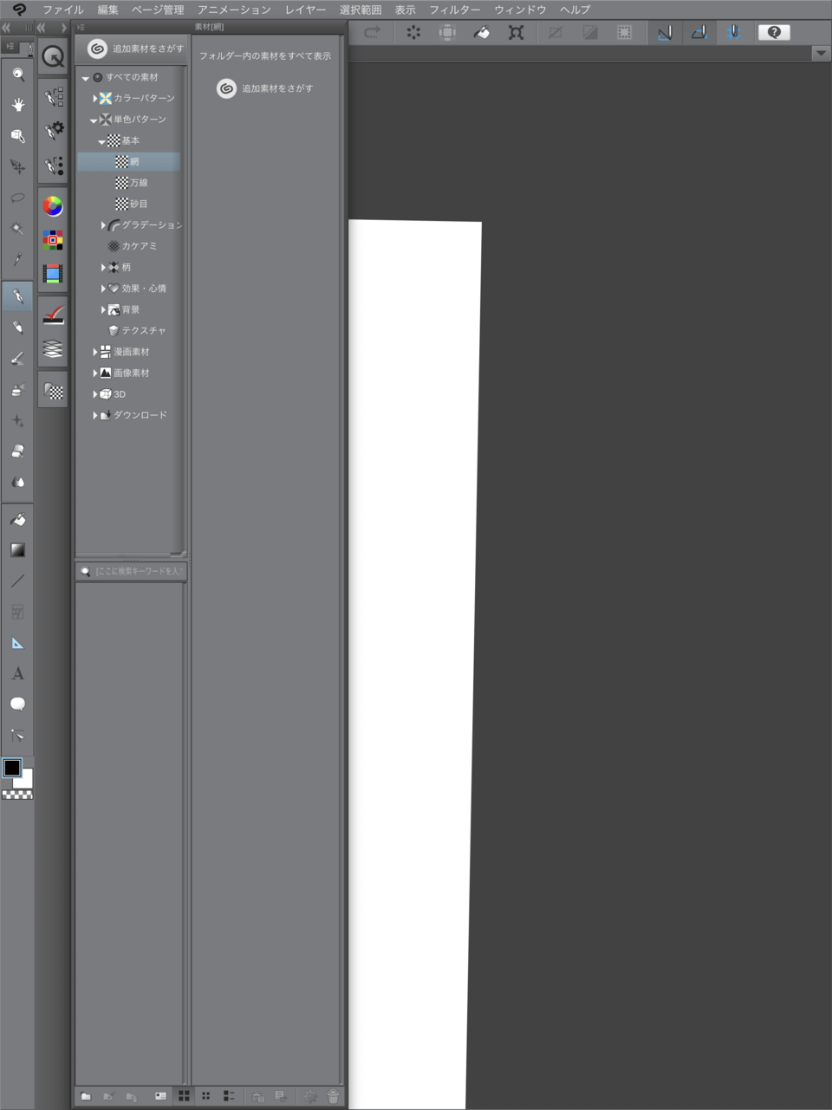Select the Move Layer tool
Image resolution: width=832 pixels, height=1110 pixels.
(17, 166)
